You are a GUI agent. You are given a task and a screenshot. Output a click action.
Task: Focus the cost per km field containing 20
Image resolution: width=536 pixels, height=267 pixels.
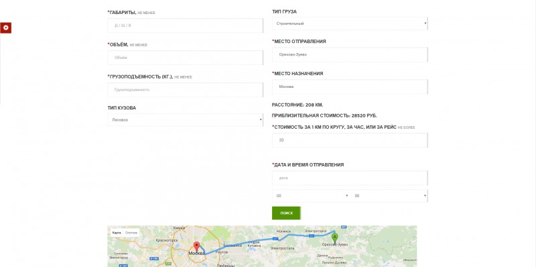(350, 140)
